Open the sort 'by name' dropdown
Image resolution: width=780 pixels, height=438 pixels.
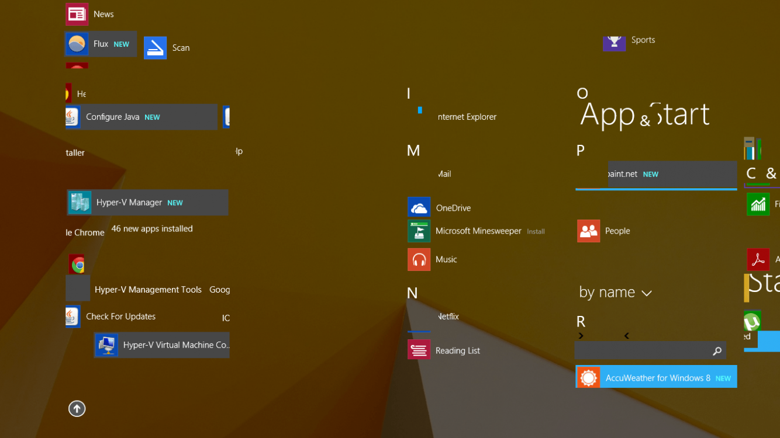click(615, 292)
